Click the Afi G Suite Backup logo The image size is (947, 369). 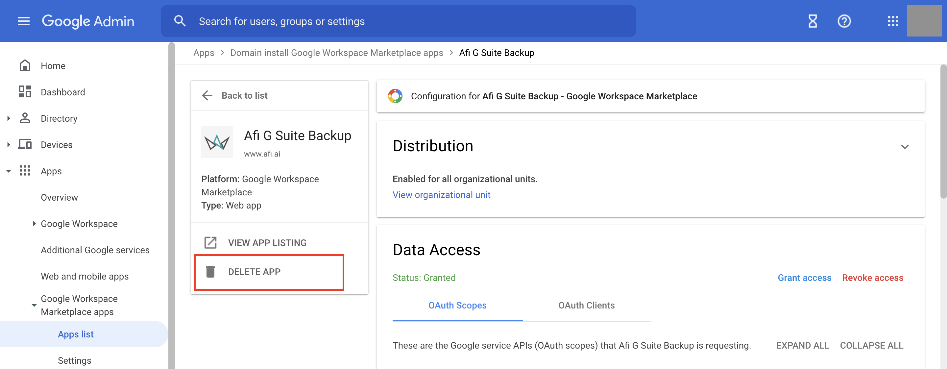coord(217,142)
